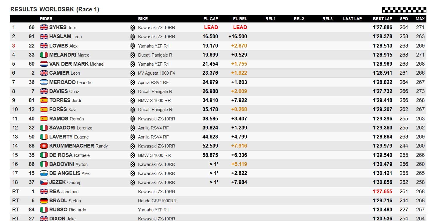Image resolution: width=434 pixels, height=221 pixels.
Task: Click the finish flag icon on Haslam's row
Action: point(133,37)
